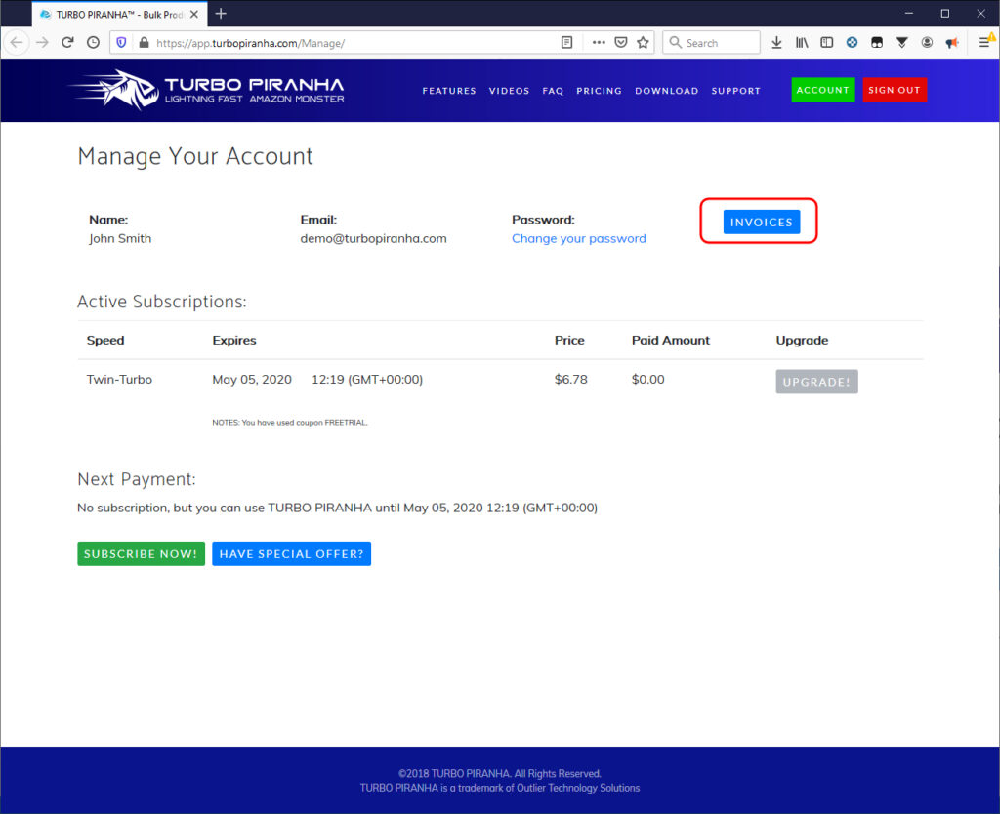
Task: Go to the DOWNLOAD page
Action: tap(666, 91)
